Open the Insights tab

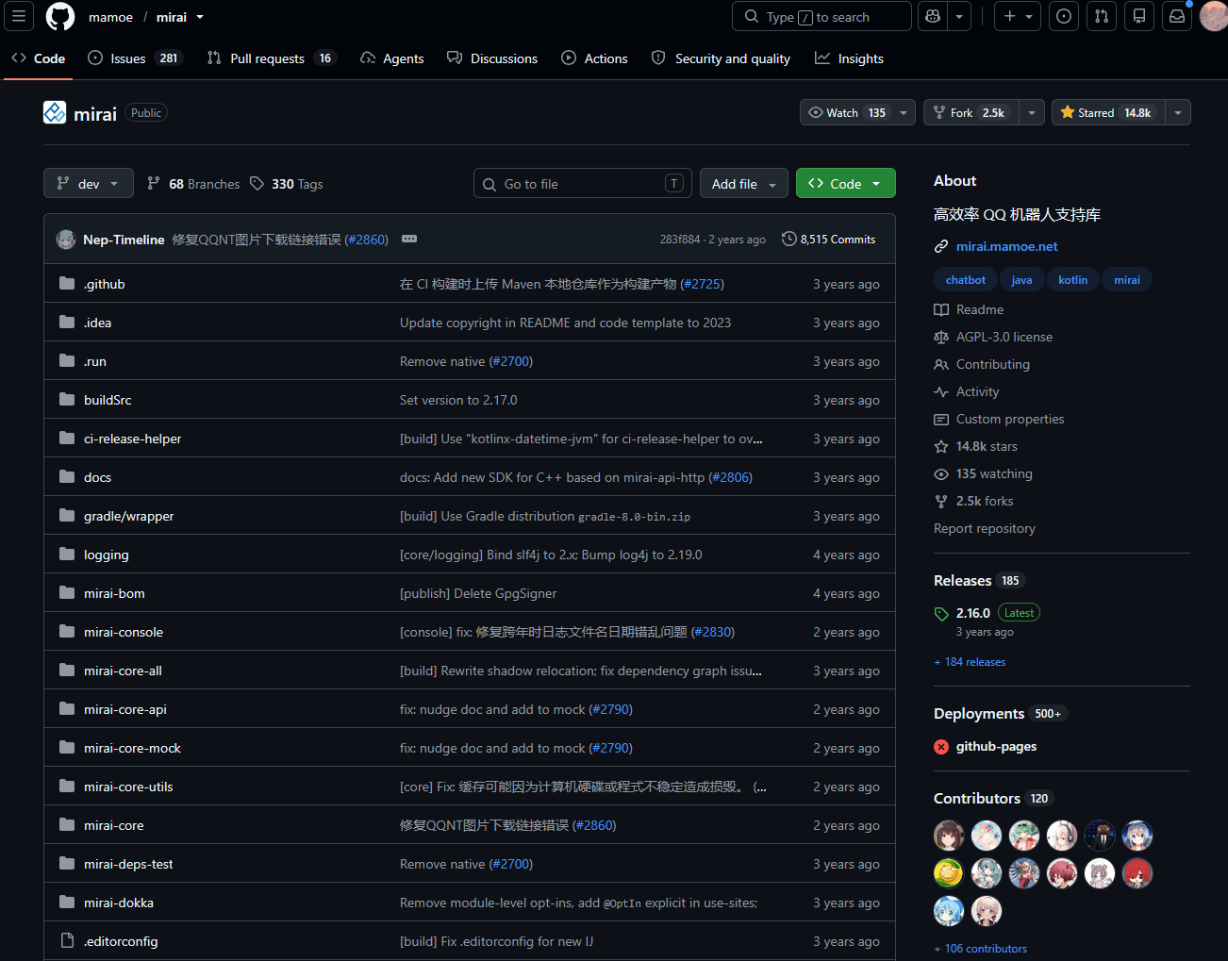849,58
